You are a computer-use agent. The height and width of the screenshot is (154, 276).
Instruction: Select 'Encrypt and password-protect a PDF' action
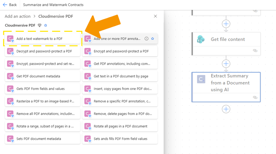pyautogui.click(x=120, y=51)
